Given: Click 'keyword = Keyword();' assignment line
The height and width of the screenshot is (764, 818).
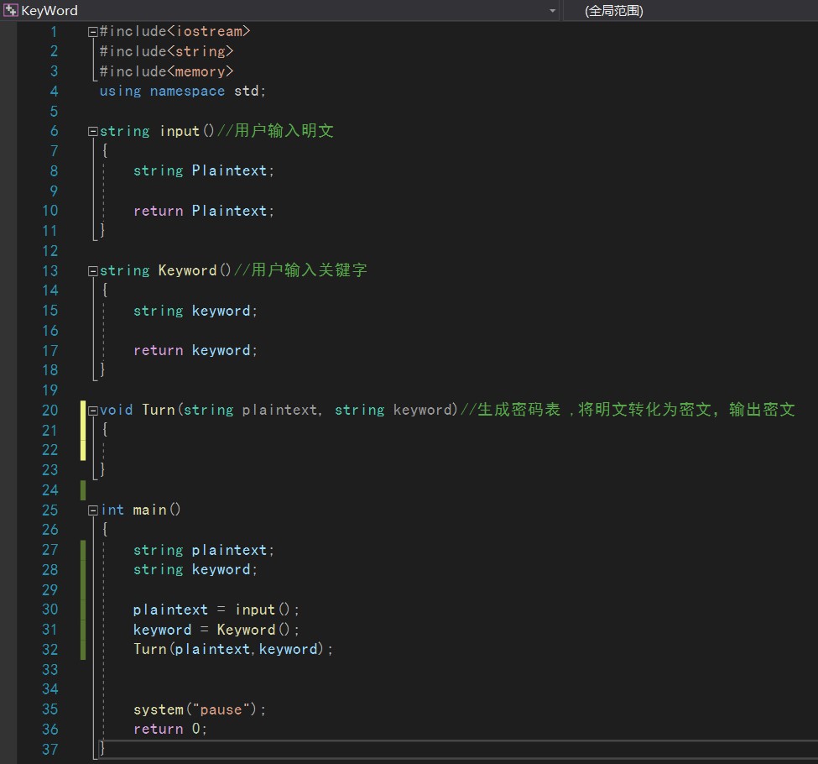Looking at the screenshot, I should 216,630.
